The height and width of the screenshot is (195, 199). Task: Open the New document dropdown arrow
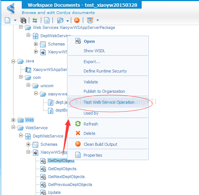click(x=15, y=20)
